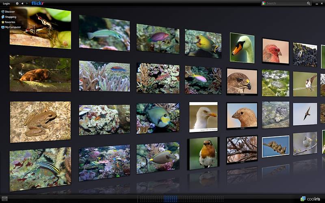Click the small icon at bottom-left corner
Viewport: 325px width, 203px height.
point(4,198)
